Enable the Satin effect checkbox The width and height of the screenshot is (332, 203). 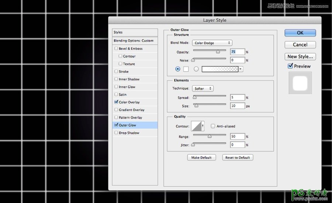click(x=116, y=94)
